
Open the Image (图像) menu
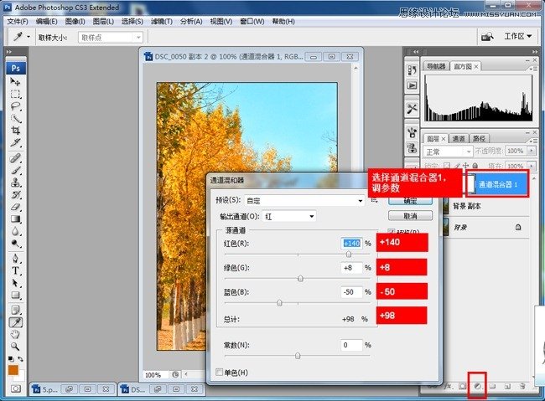(75, 22)
